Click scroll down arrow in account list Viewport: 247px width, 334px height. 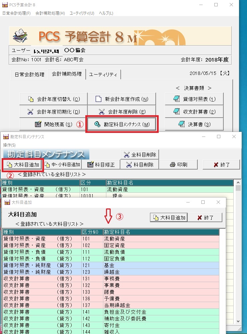(238, 321)
